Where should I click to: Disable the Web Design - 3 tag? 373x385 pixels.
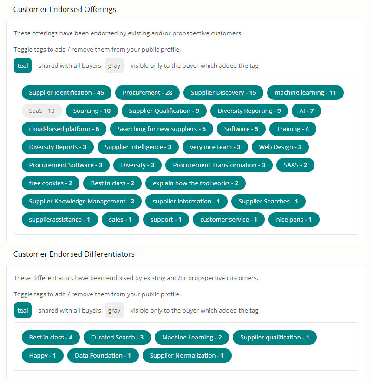tap(280, 147)
